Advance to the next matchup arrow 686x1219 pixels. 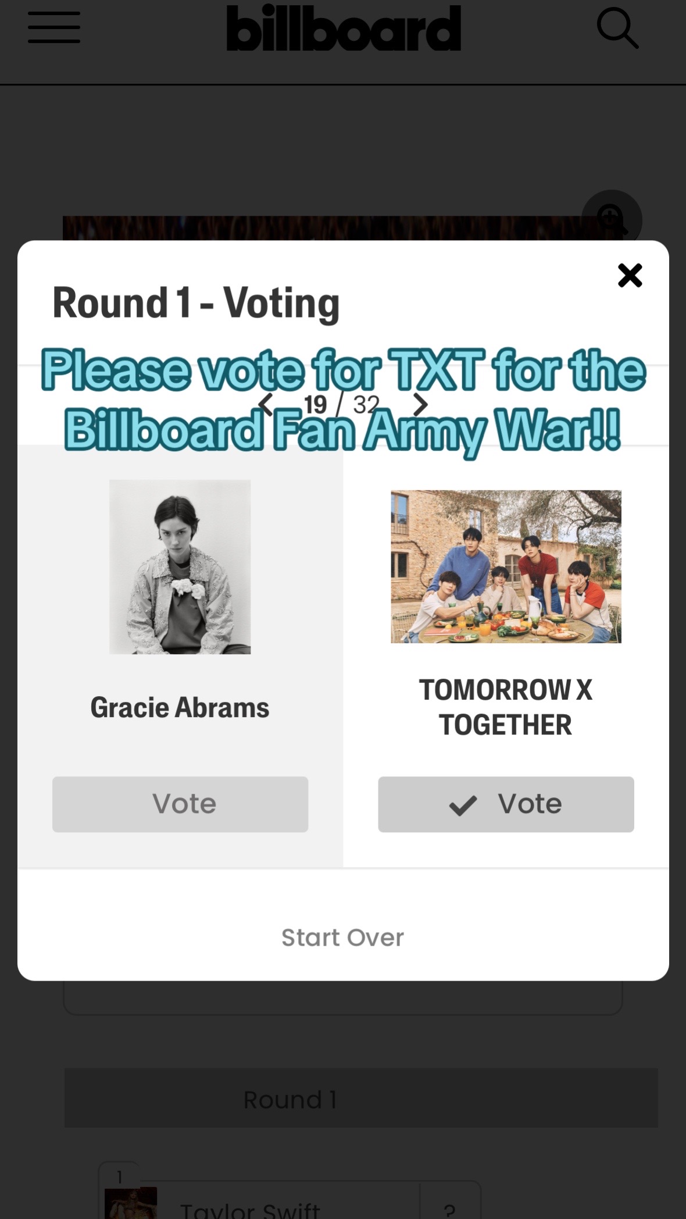coord(420,404)
